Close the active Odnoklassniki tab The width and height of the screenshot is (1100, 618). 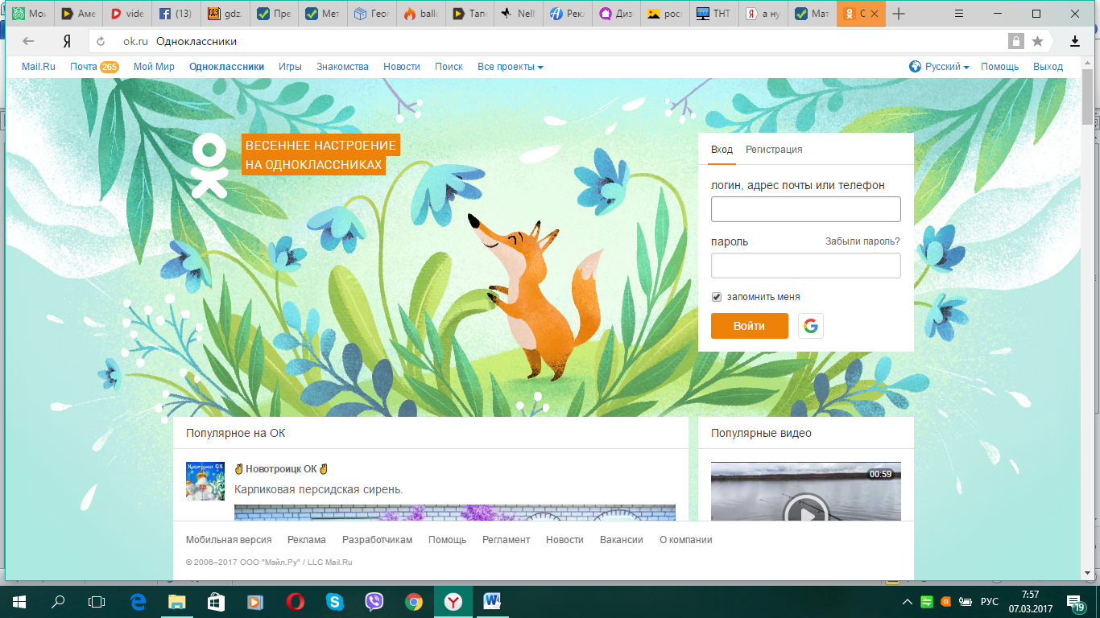coord(875,14)
